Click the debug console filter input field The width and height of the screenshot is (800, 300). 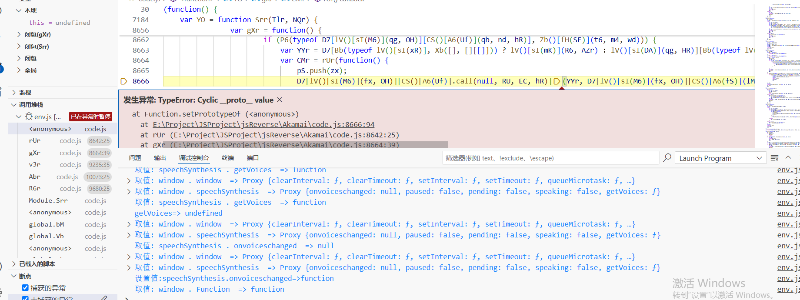point(550,158)
